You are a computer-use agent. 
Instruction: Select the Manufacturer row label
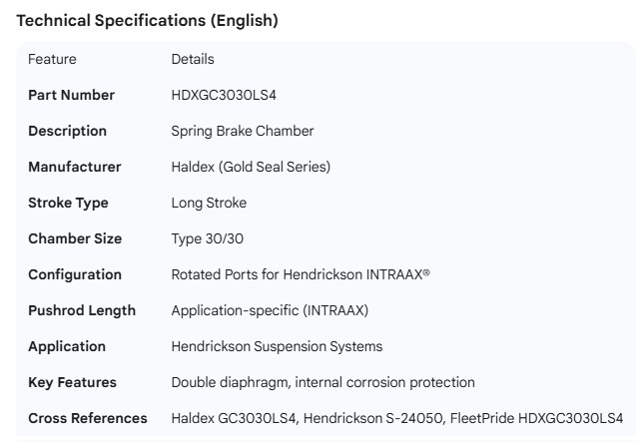tap(75, 167)
